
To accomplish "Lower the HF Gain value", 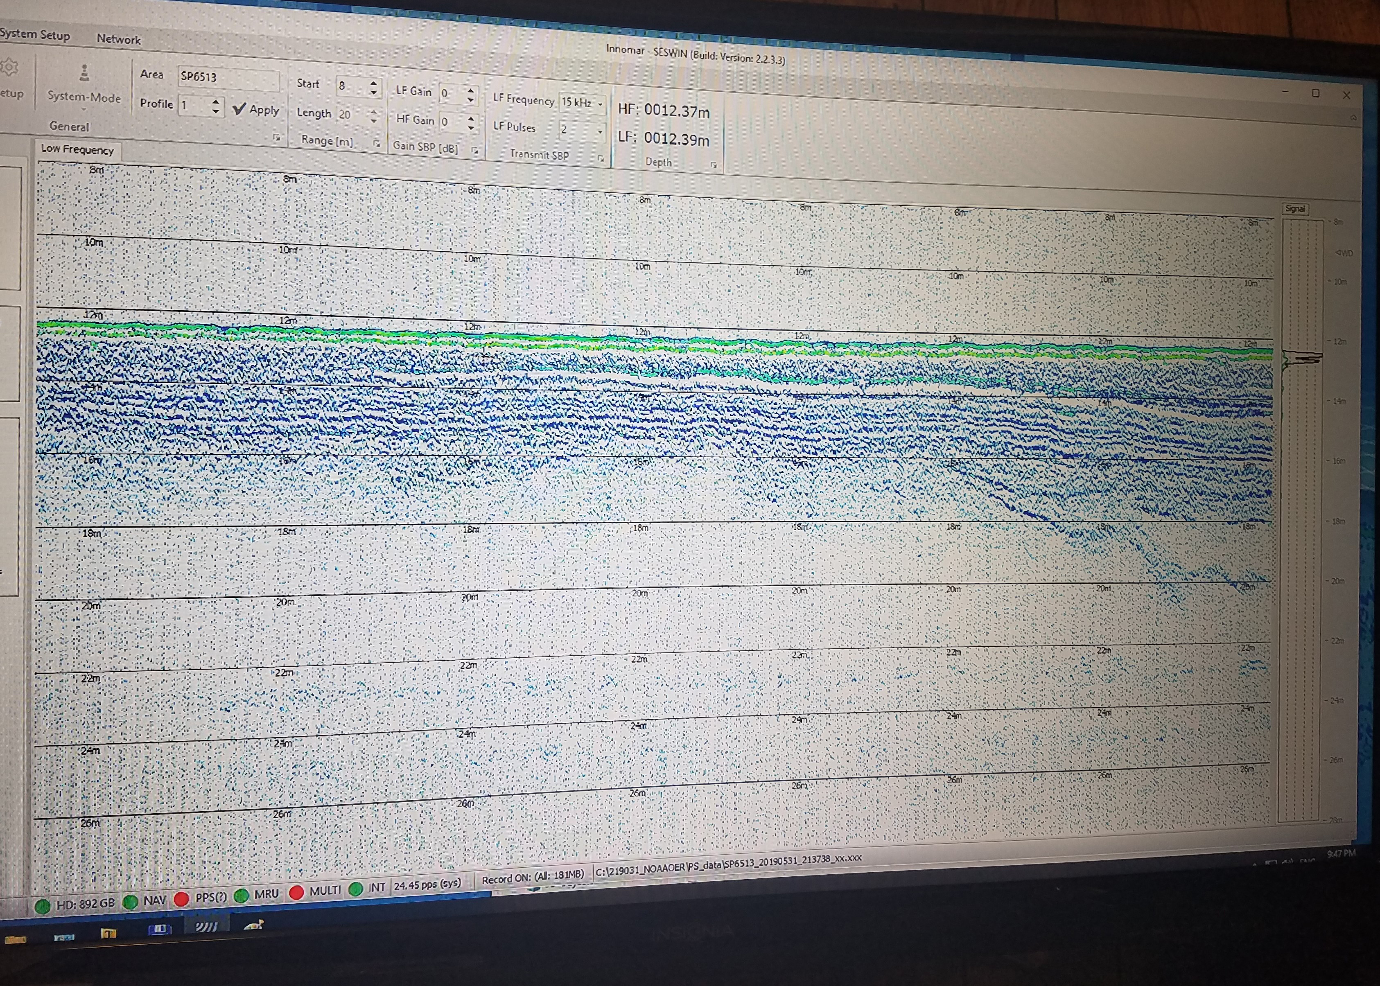I will [471, 128].
